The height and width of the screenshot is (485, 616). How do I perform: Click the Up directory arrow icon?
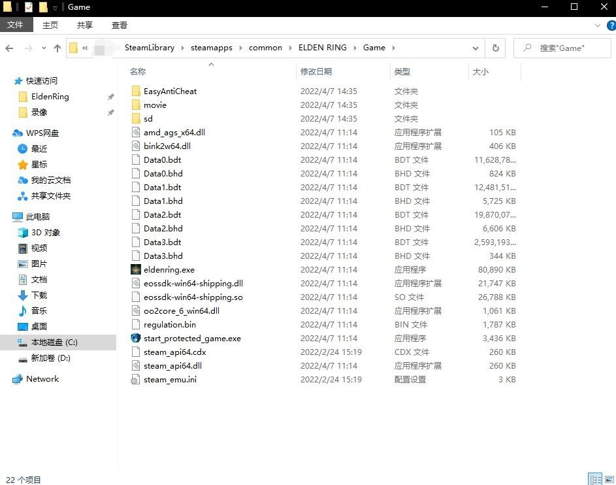[x=57, y=48]
